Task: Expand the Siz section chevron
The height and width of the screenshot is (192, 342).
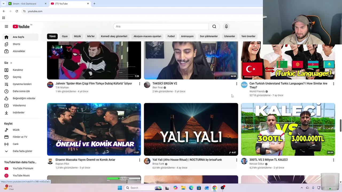Action: (x=11, y=63)
